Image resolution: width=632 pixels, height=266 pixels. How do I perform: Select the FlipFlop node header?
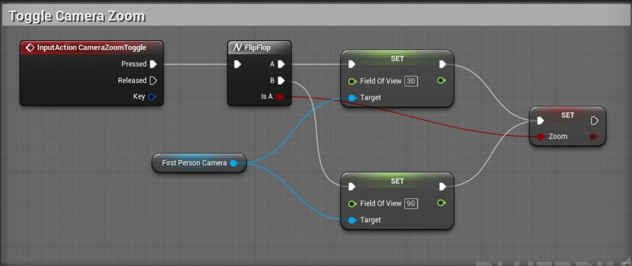[x=259, y=47]
